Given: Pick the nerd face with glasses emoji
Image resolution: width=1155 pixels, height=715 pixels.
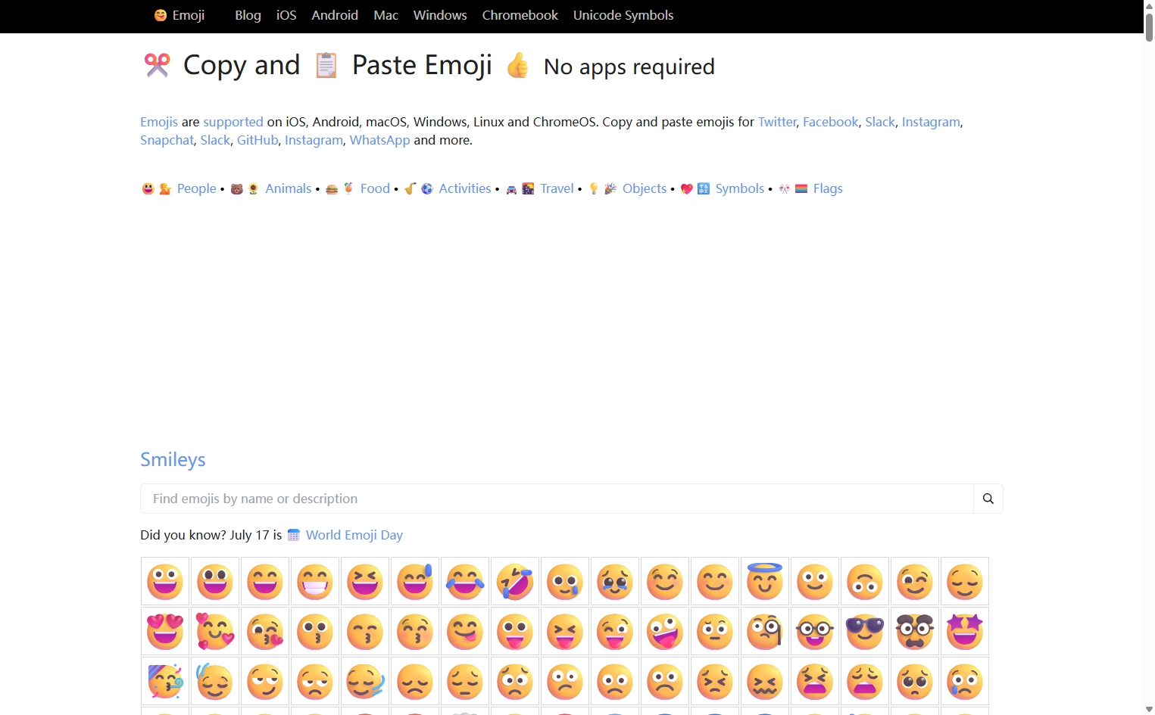Looking at the screenshot, I should [815, 632].
